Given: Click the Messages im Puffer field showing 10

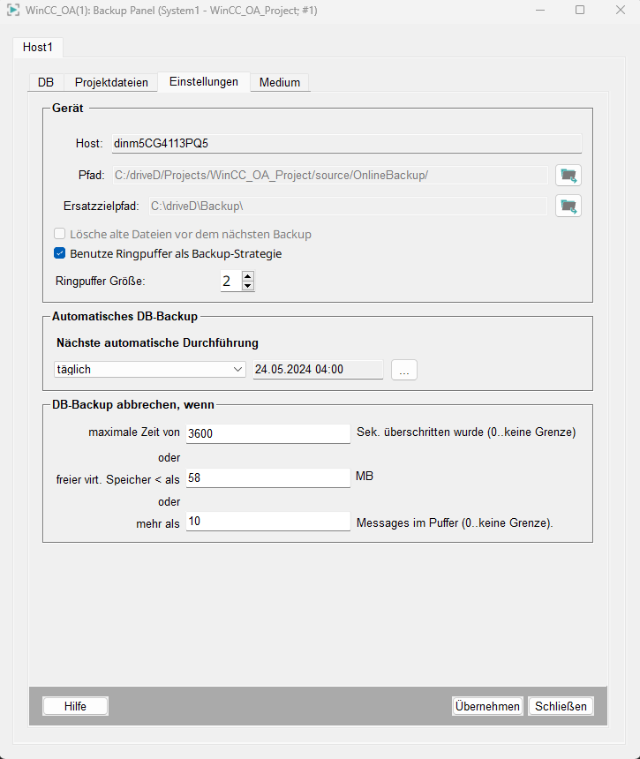Looking at the screenshot, I should [x=267, y=522].
